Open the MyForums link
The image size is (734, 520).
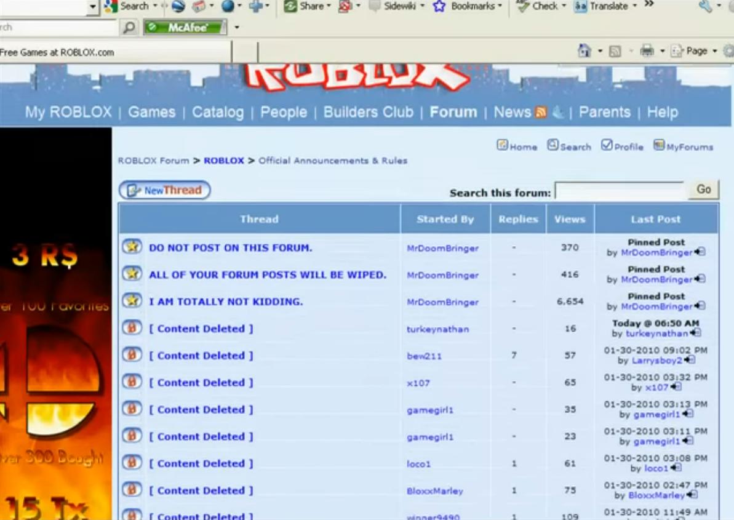(683, 146)
